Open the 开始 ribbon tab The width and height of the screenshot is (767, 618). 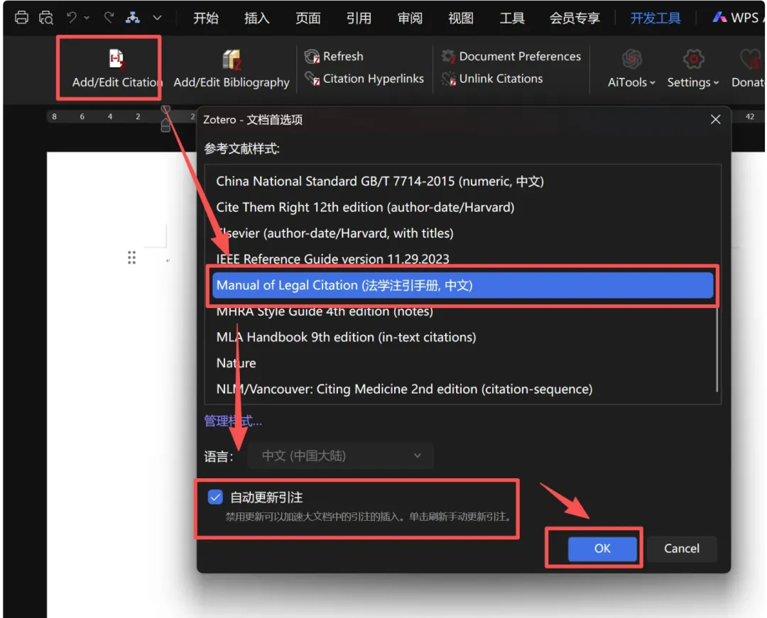pyautogui.click(x=206, y=18)
